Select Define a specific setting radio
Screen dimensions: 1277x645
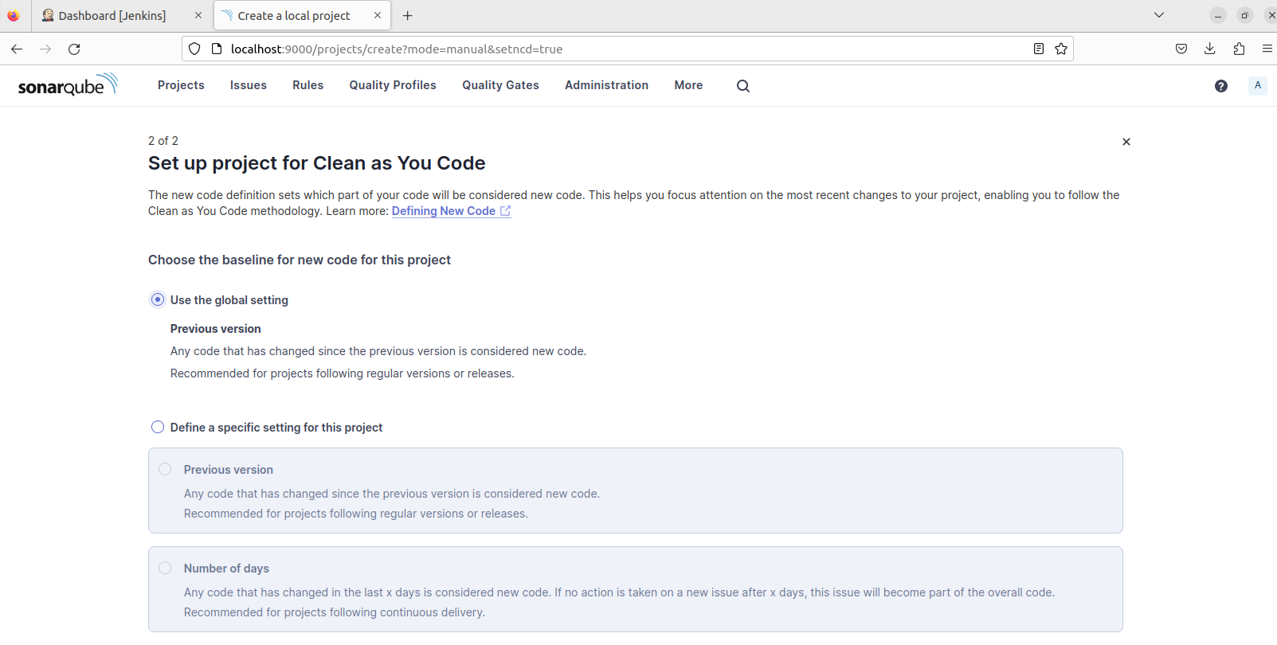pyautogui.click(x=158, y=427)
